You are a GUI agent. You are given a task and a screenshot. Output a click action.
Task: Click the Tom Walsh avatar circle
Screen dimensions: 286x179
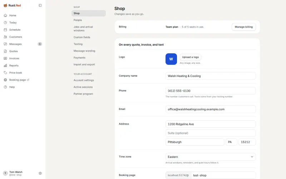5,173
